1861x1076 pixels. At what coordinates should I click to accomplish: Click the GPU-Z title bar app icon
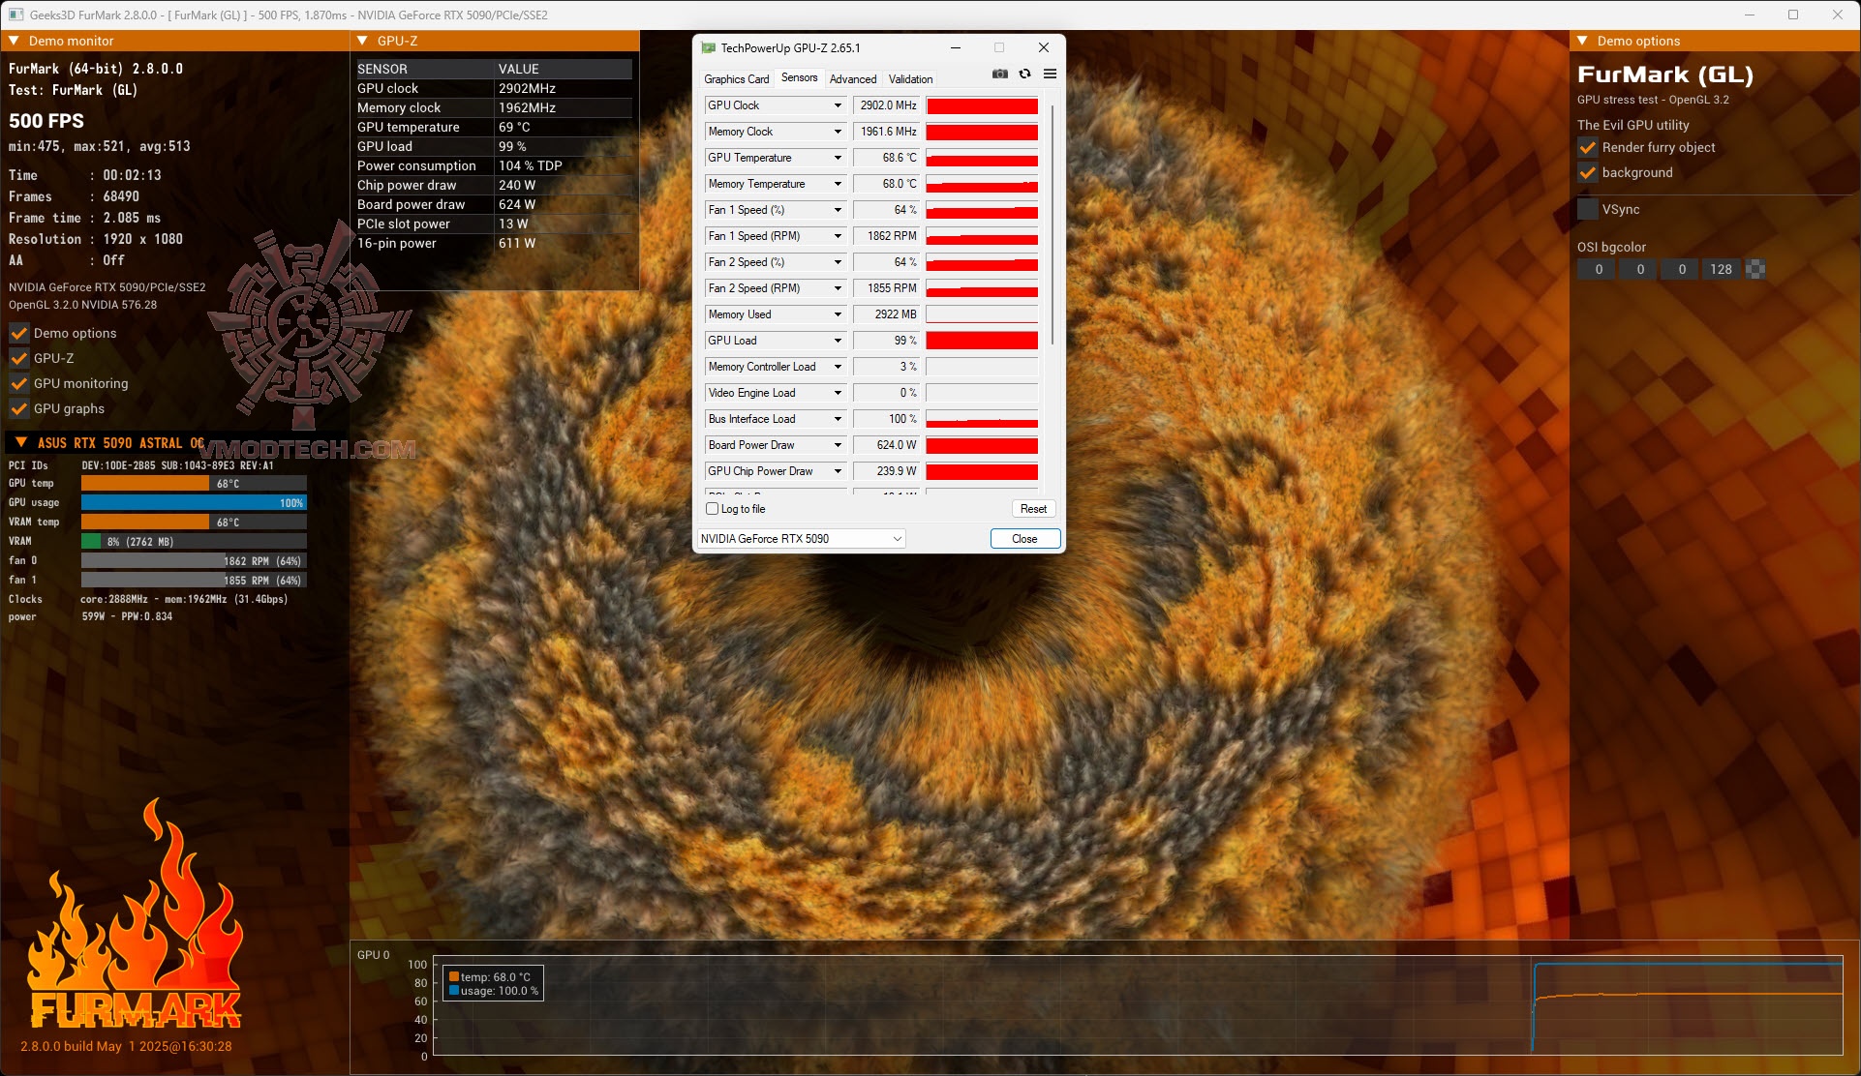point(708,47)
